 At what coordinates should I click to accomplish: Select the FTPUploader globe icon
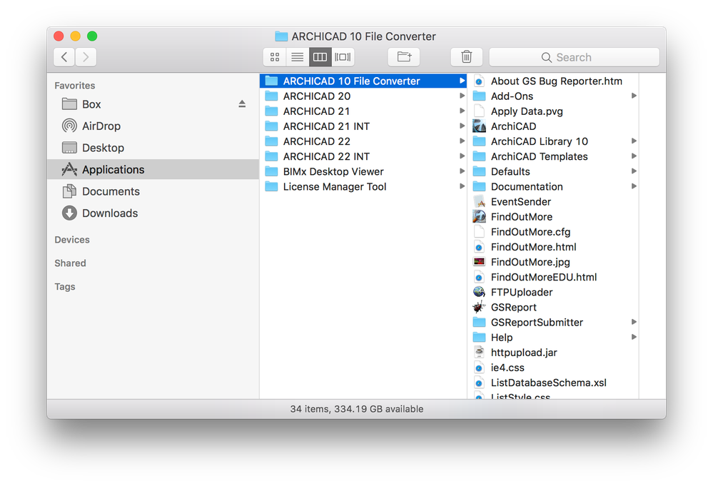tap(479, 292)
